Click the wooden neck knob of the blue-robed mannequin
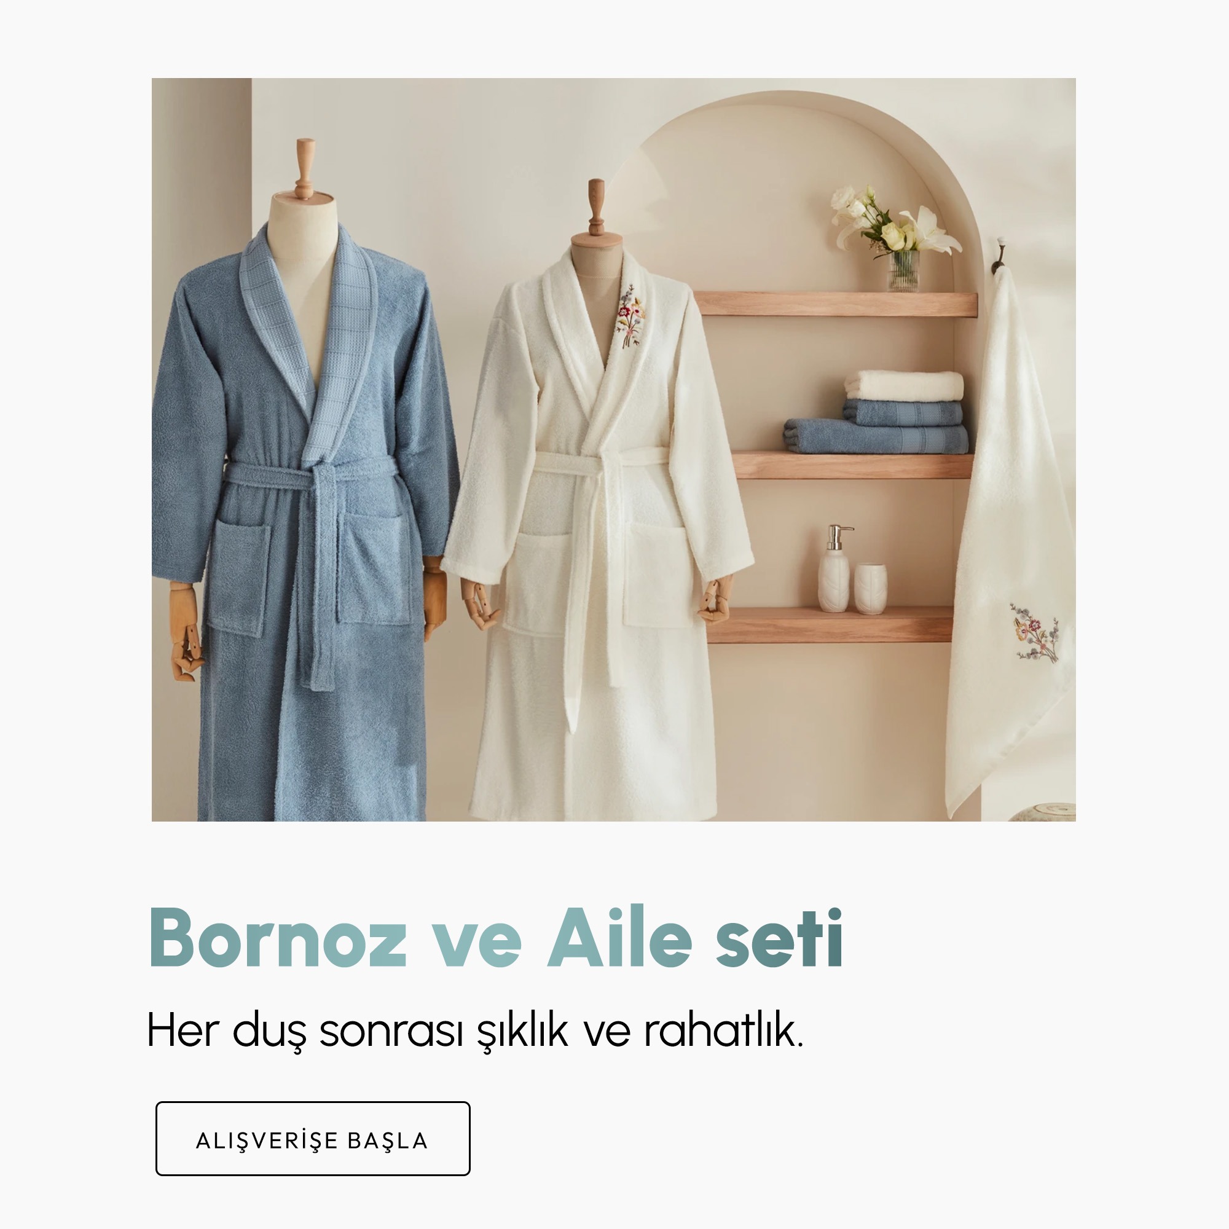Screen dimensions: 1229x1229 (x=305, y=168)
